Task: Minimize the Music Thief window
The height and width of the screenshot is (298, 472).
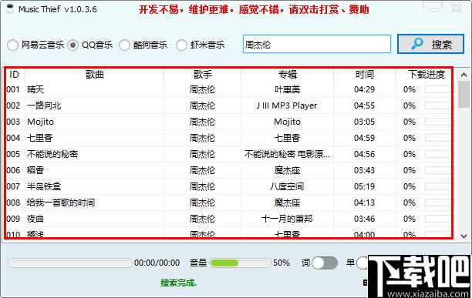Action: 433,9
